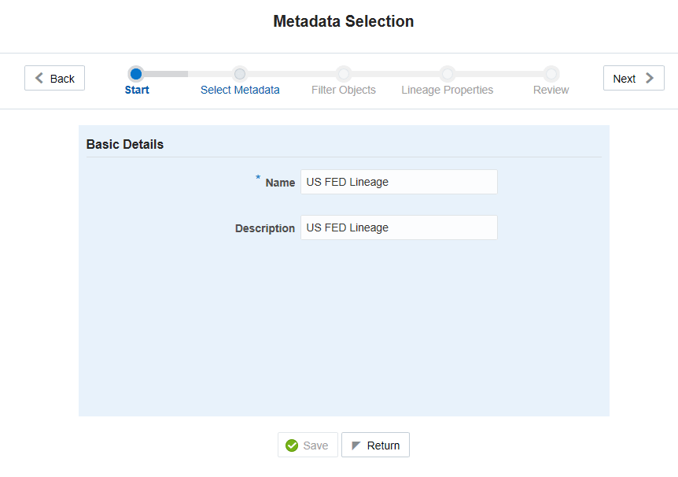Image resolution: width=678 pixels, height=477 pixels.
Task: Open the Lineage Properties step label
Action: pyautogui.click(x=448, y=90)
